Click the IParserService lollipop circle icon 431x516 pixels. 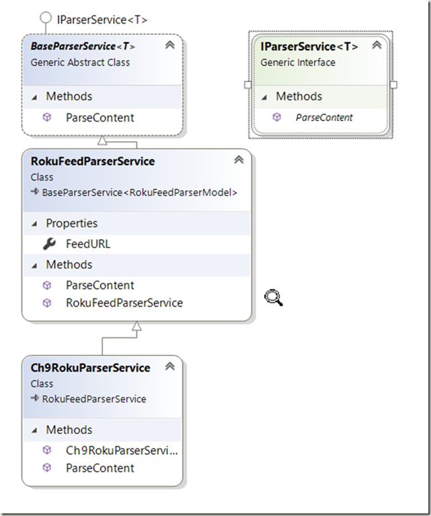pos(45,20)
